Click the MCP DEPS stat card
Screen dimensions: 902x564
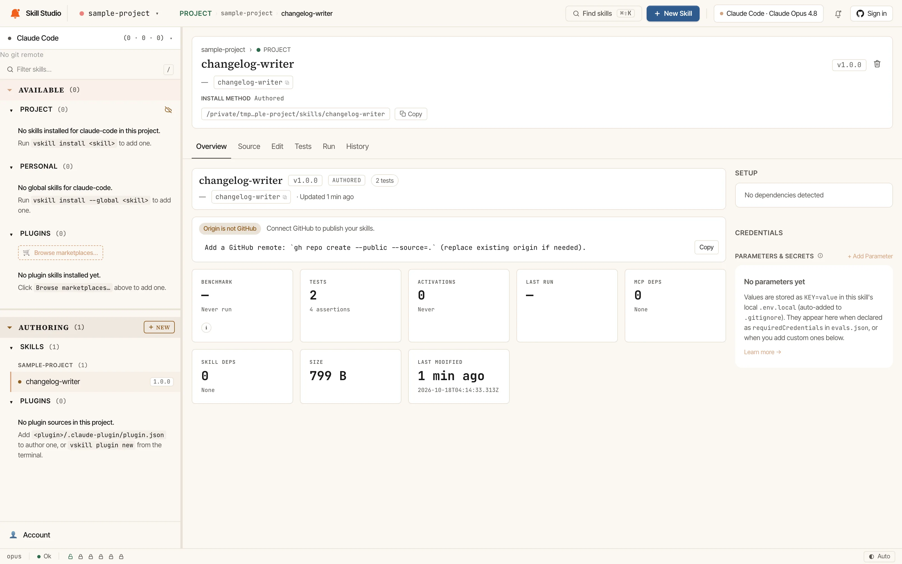click(675, 306)
